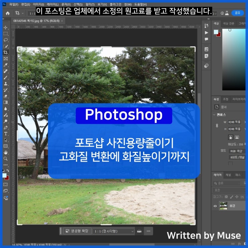
Task: Select the Crop tool in toolbar
Action: [x=6, y=52]
